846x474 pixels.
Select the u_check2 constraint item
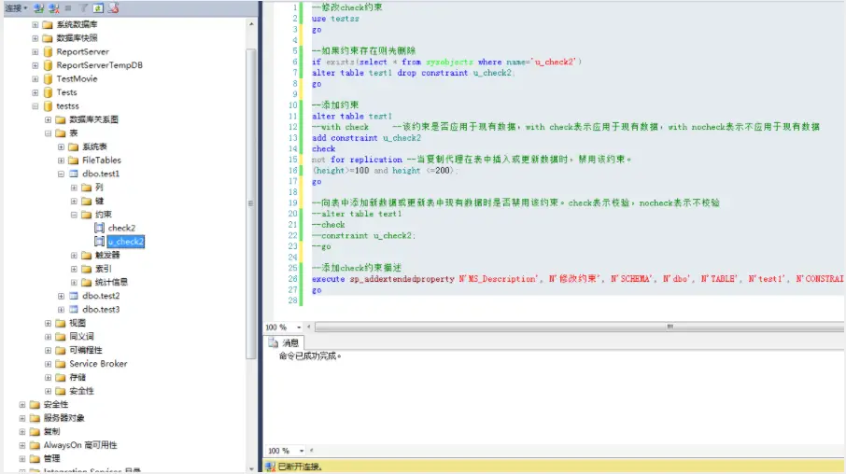126,241
